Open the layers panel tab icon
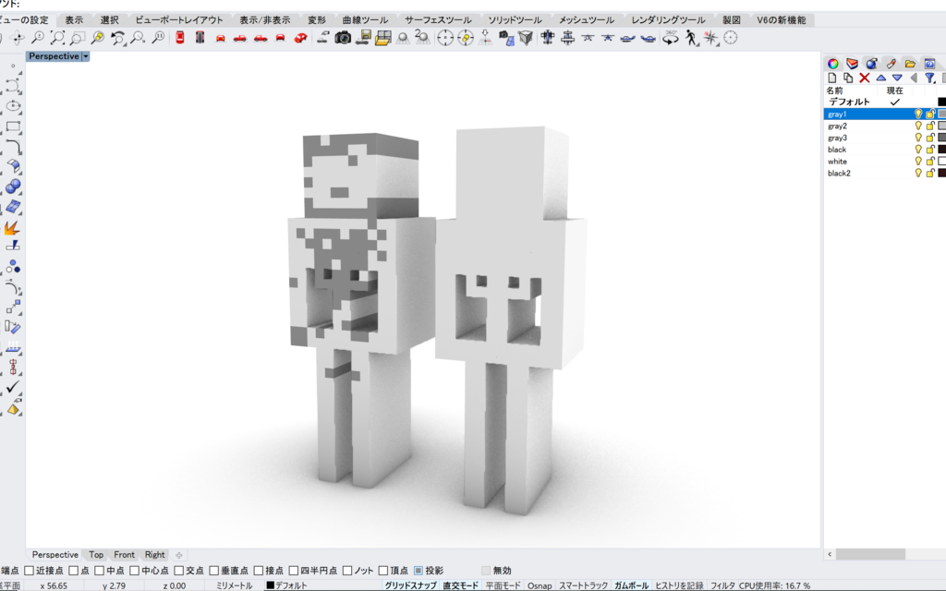 point(852,64)
